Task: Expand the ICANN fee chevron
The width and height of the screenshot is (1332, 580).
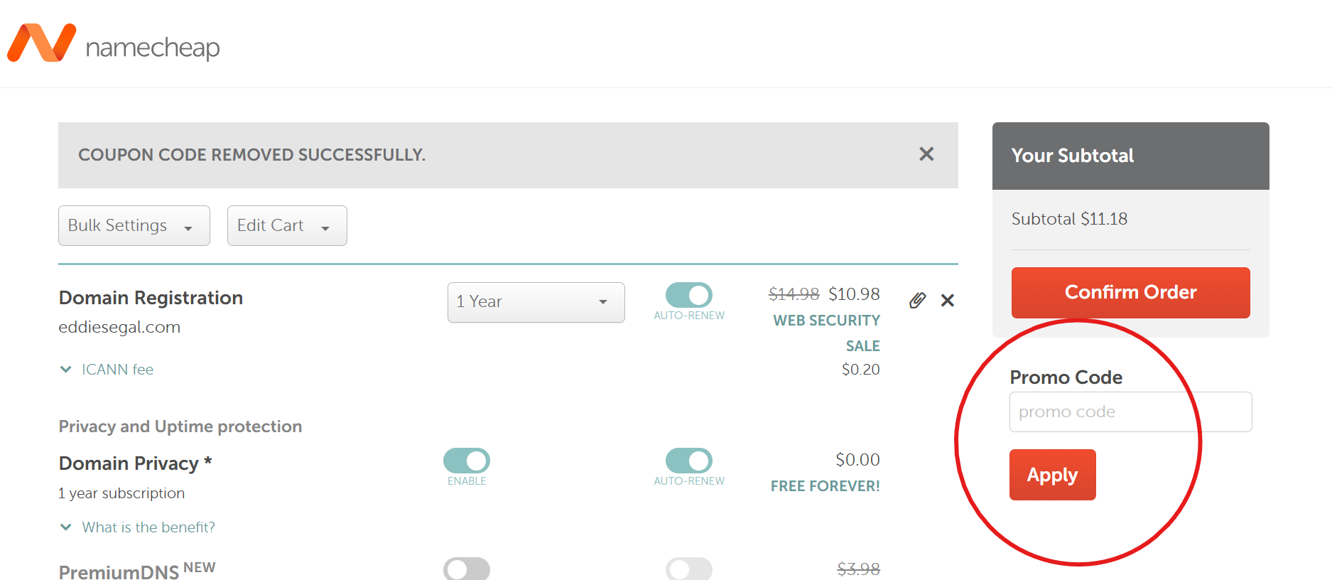Action: point(66,370)
